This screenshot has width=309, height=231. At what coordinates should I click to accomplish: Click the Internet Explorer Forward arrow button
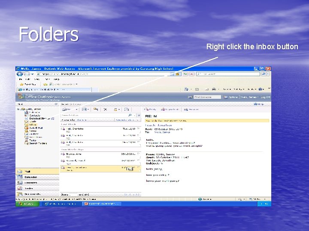tap(27, 74)
